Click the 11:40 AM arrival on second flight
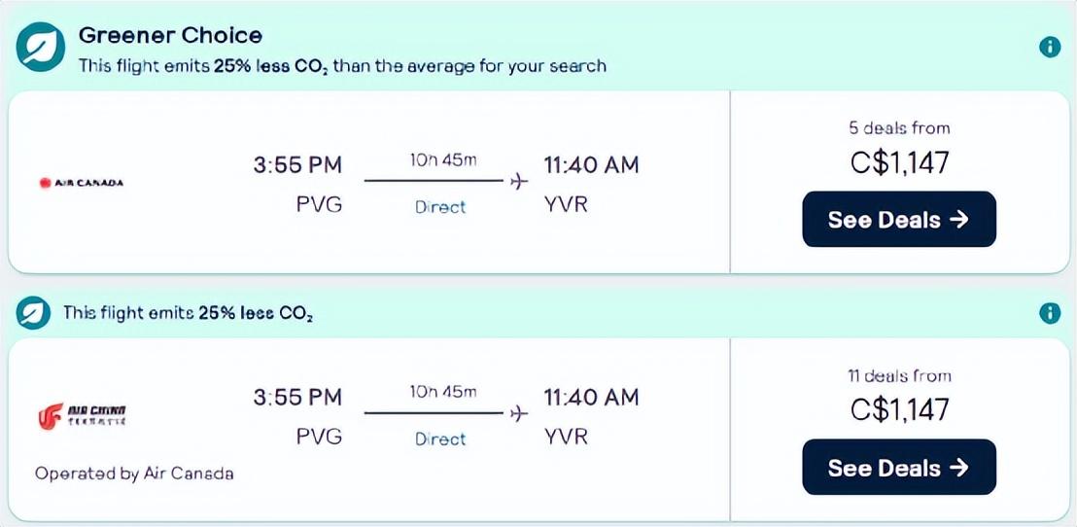The width and height of the screenshot is (1077, 527). pos(591,397)
